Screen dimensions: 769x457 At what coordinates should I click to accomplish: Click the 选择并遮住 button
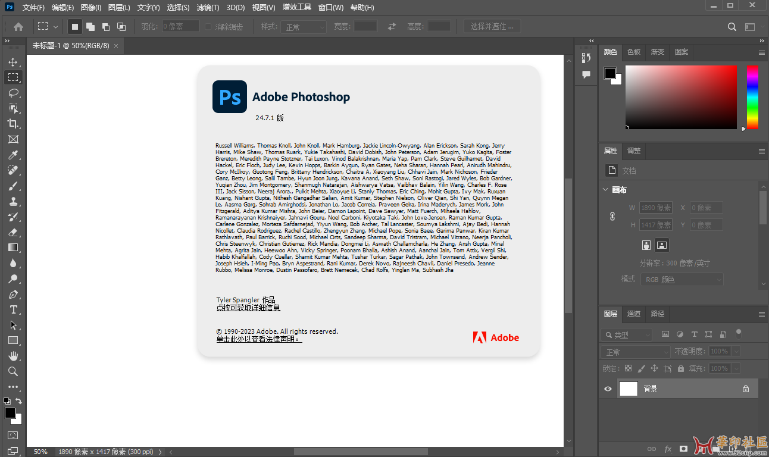[x=492, y=27]
